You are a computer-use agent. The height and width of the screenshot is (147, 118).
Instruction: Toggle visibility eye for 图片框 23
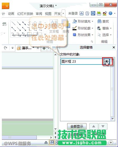point(107,62)
